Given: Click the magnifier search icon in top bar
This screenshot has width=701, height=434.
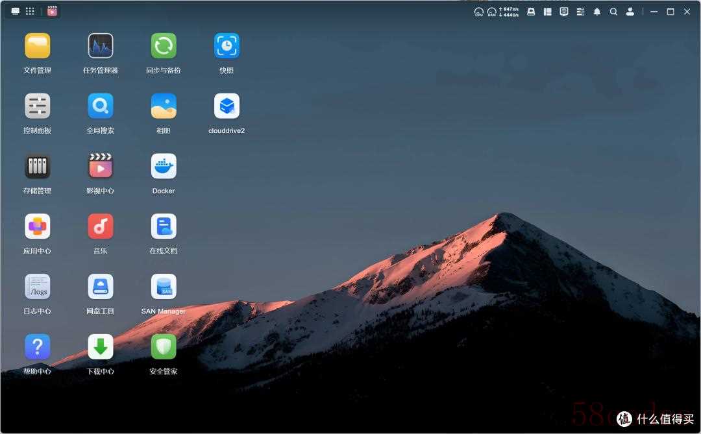Looking at the screenshot, I should tap(613, 12).
